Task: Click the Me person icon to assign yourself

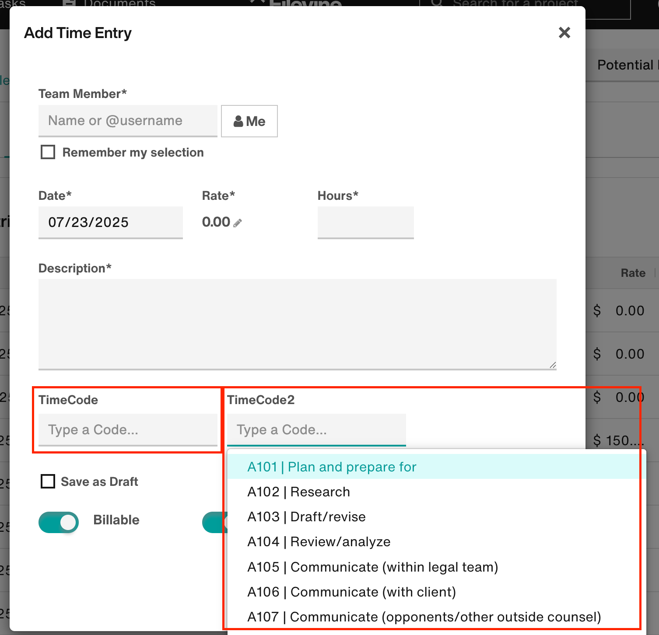Action: (x=238, y=121)
